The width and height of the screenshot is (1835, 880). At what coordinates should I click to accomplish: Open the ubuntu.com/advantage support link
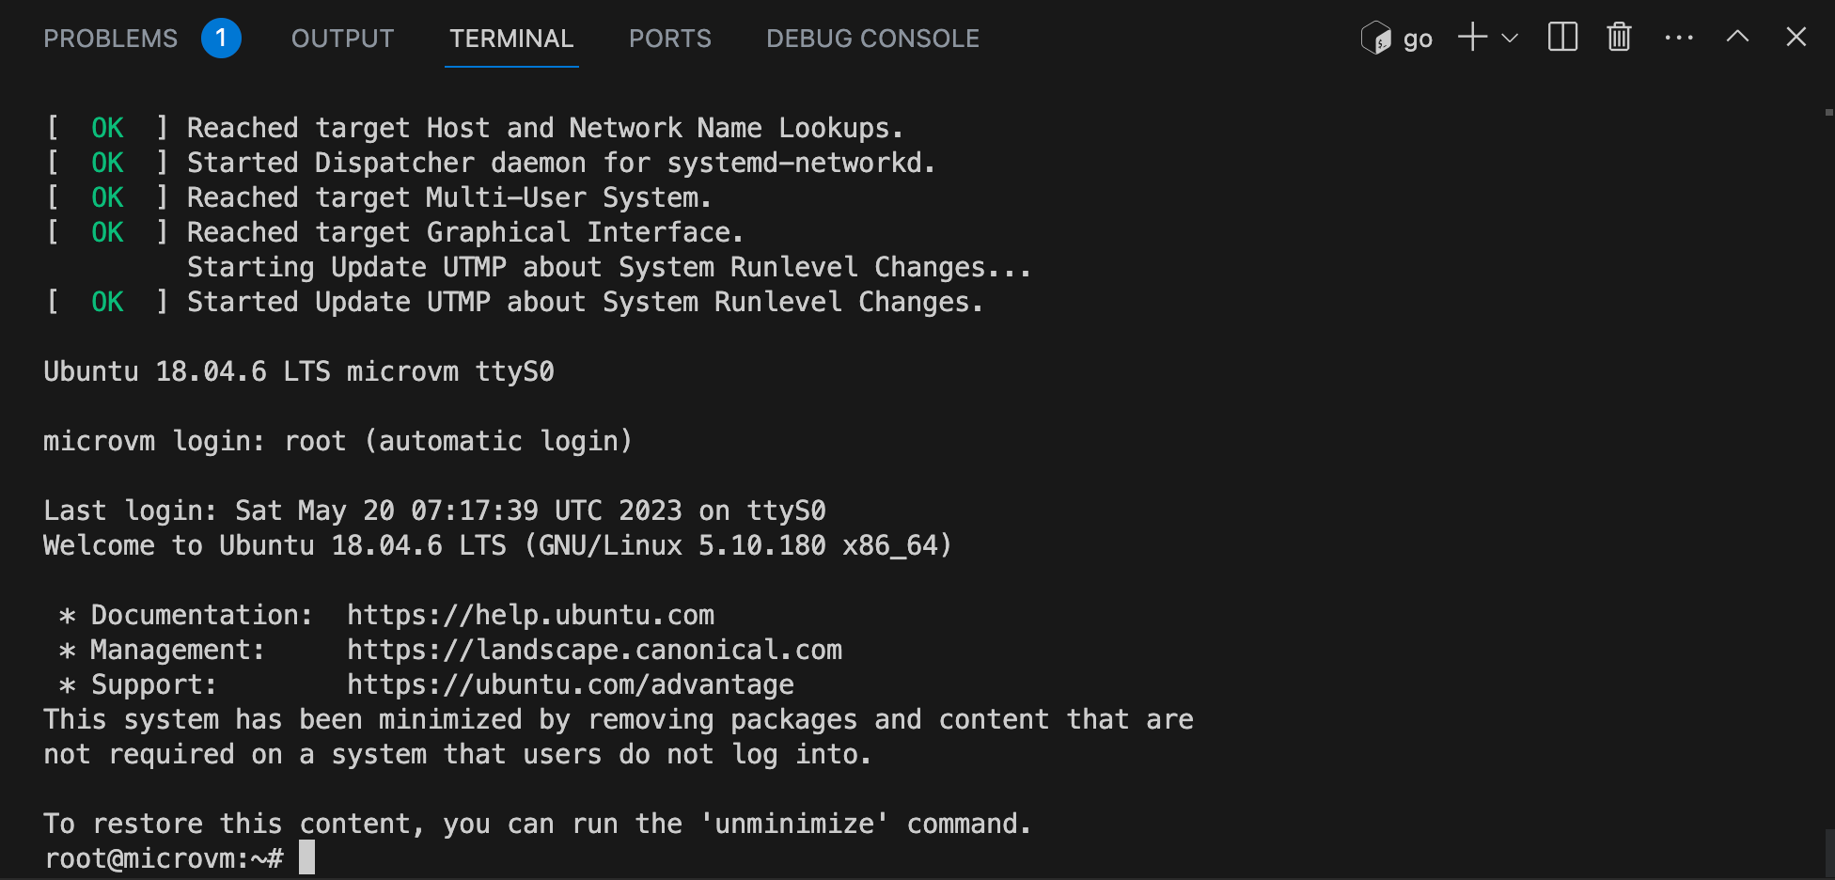pos(571,684)
